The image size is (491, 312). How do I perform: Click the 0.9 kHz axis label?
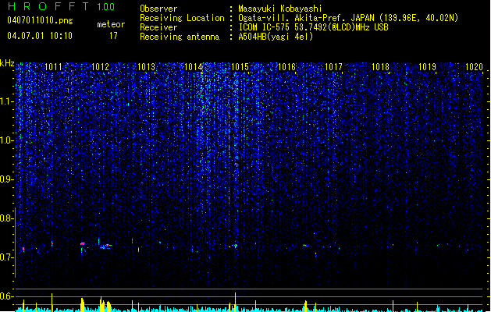pos(6,179)
